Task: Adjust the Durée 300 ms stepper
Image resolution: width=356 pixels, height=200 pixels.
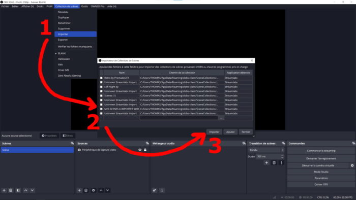Action: point(282,156)
